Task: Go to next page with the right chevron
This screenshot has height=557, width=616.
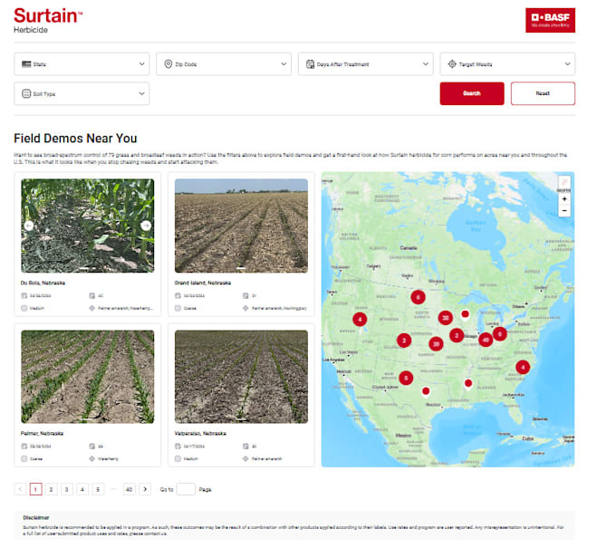Action: coord(145,489)
